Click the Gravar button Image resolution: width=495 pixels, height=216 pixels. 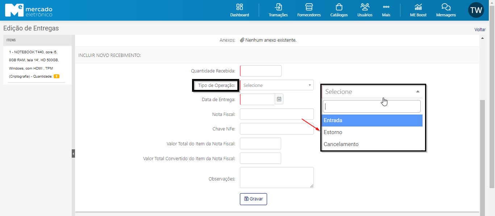pos(253,199)
